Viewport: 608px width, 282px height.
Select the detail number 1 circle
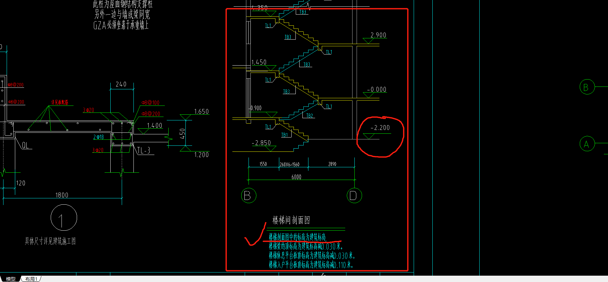coord(64,218)
